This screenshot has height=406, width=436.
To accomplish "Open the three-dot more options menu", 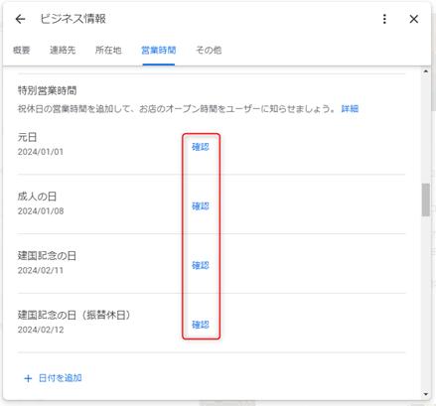I will [384, 19].
